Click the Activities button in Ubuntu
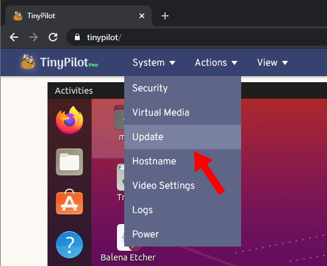The width and height of the screenshot is (327, 266). tap(74, 91)
